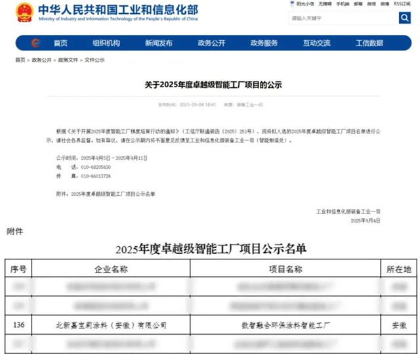The height and width of the screenshot is (354, 420).
Task: Click the 无障碍 top link
Action: [325, 4]
